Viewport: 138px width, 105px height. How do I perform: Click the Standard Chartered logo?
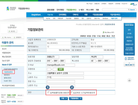click(11, 9)
